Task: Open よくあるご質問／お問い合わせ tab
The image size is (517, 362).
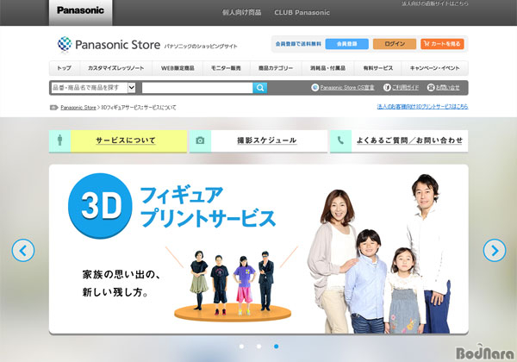Action: coord(399,140)
